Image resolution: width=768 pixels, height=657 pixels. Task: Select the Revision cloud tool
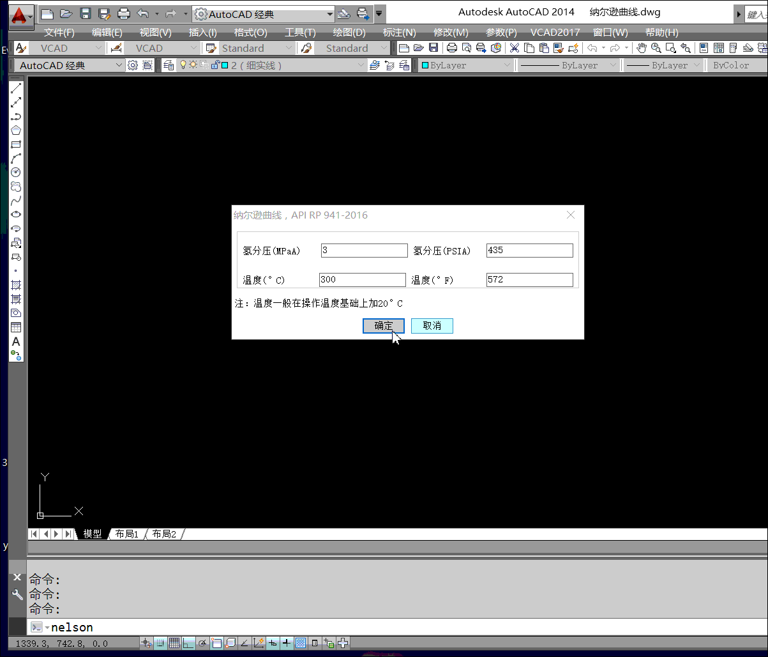(16, 186)
